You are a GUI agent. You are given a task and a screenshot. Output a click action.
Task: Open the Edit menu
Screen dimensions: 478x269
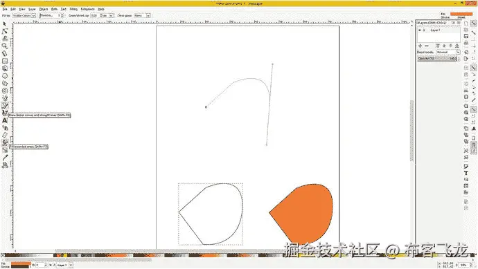point(13,9)
